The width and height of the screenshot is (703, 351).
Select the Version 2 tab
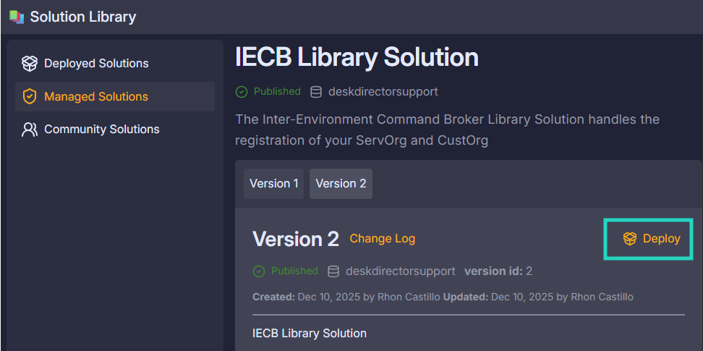pos(341,184)
